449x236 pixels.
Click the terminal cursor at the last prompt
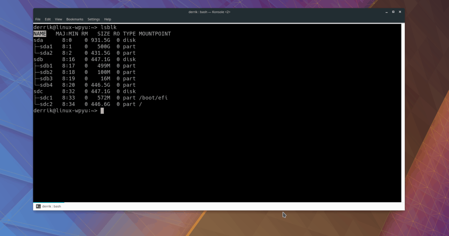102,111
